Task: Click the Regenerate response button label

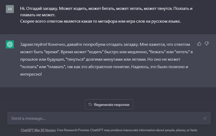Action: pos(111,105)
